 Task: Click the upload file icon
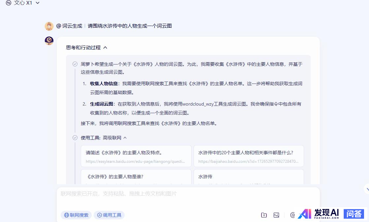(x=264, y=215)
